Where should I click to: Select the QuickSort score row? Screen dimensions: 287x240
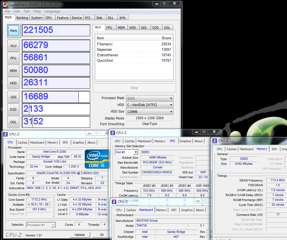(134, 60)
